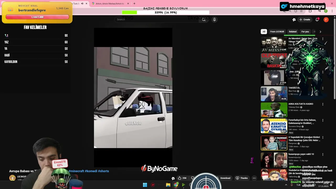The height and width of the screenshot is (189, 336).
Task: Select the For you chip
Action: (305, 31)
